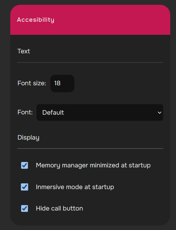Click the divider line under Display heading
Screen dimensions: 176x230
pos(90,149)
